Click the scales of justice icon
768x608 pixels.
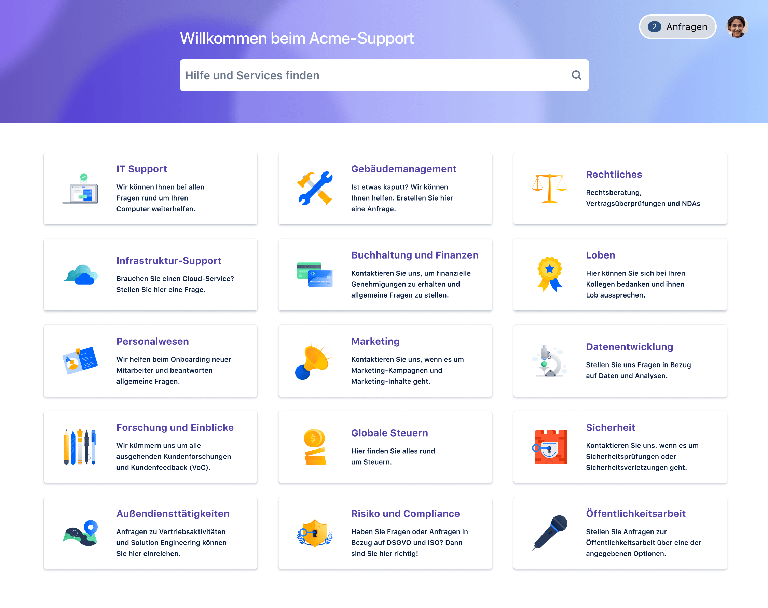click(549, 188)
